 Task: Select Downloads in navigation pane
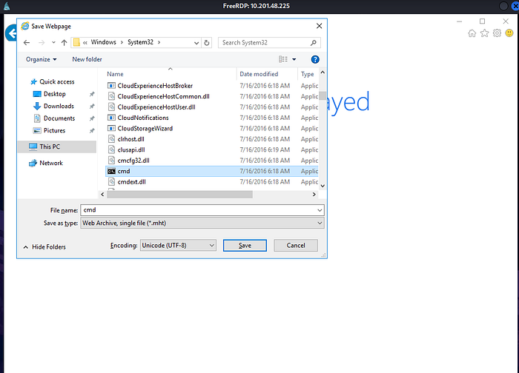click(59, 106)
